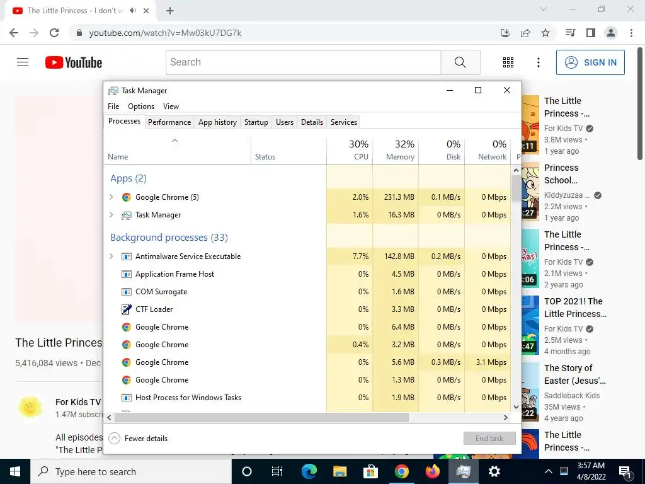The width and height of the screenshot is (645, 484).
Task: Open YouTube settings three-dot menu
Action: [538, 62]
